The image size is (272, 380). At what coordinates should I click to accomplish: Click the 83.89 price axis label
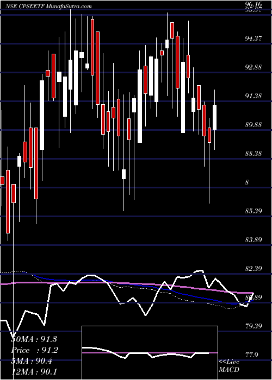[253, 240]
